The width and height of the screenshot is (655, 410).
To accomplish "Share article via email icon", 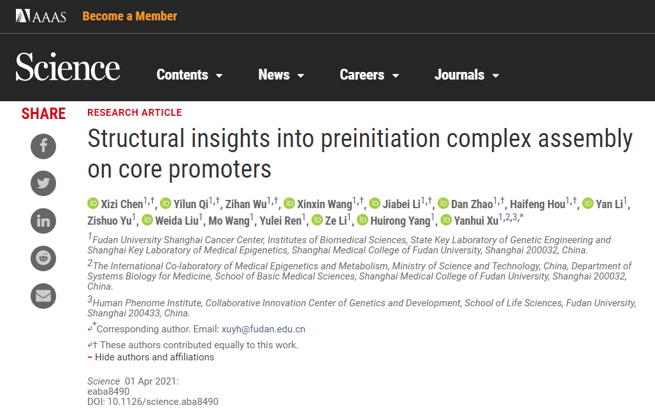I will click(43, 296).
